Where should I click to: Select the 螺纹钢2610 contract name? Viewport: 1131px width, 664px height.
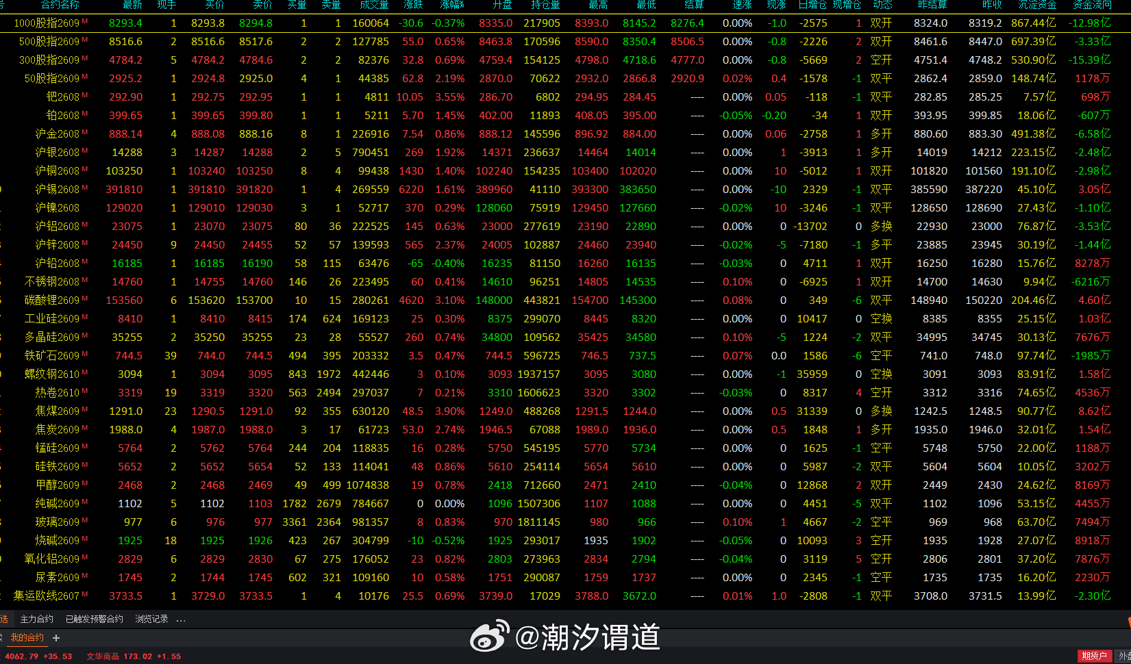pos(52,374)
